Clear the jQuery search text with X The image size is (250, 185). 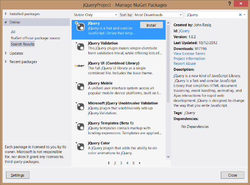tap(240, 15)
